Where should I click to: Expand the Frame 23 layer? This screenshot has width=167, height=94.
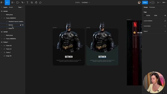2,49
